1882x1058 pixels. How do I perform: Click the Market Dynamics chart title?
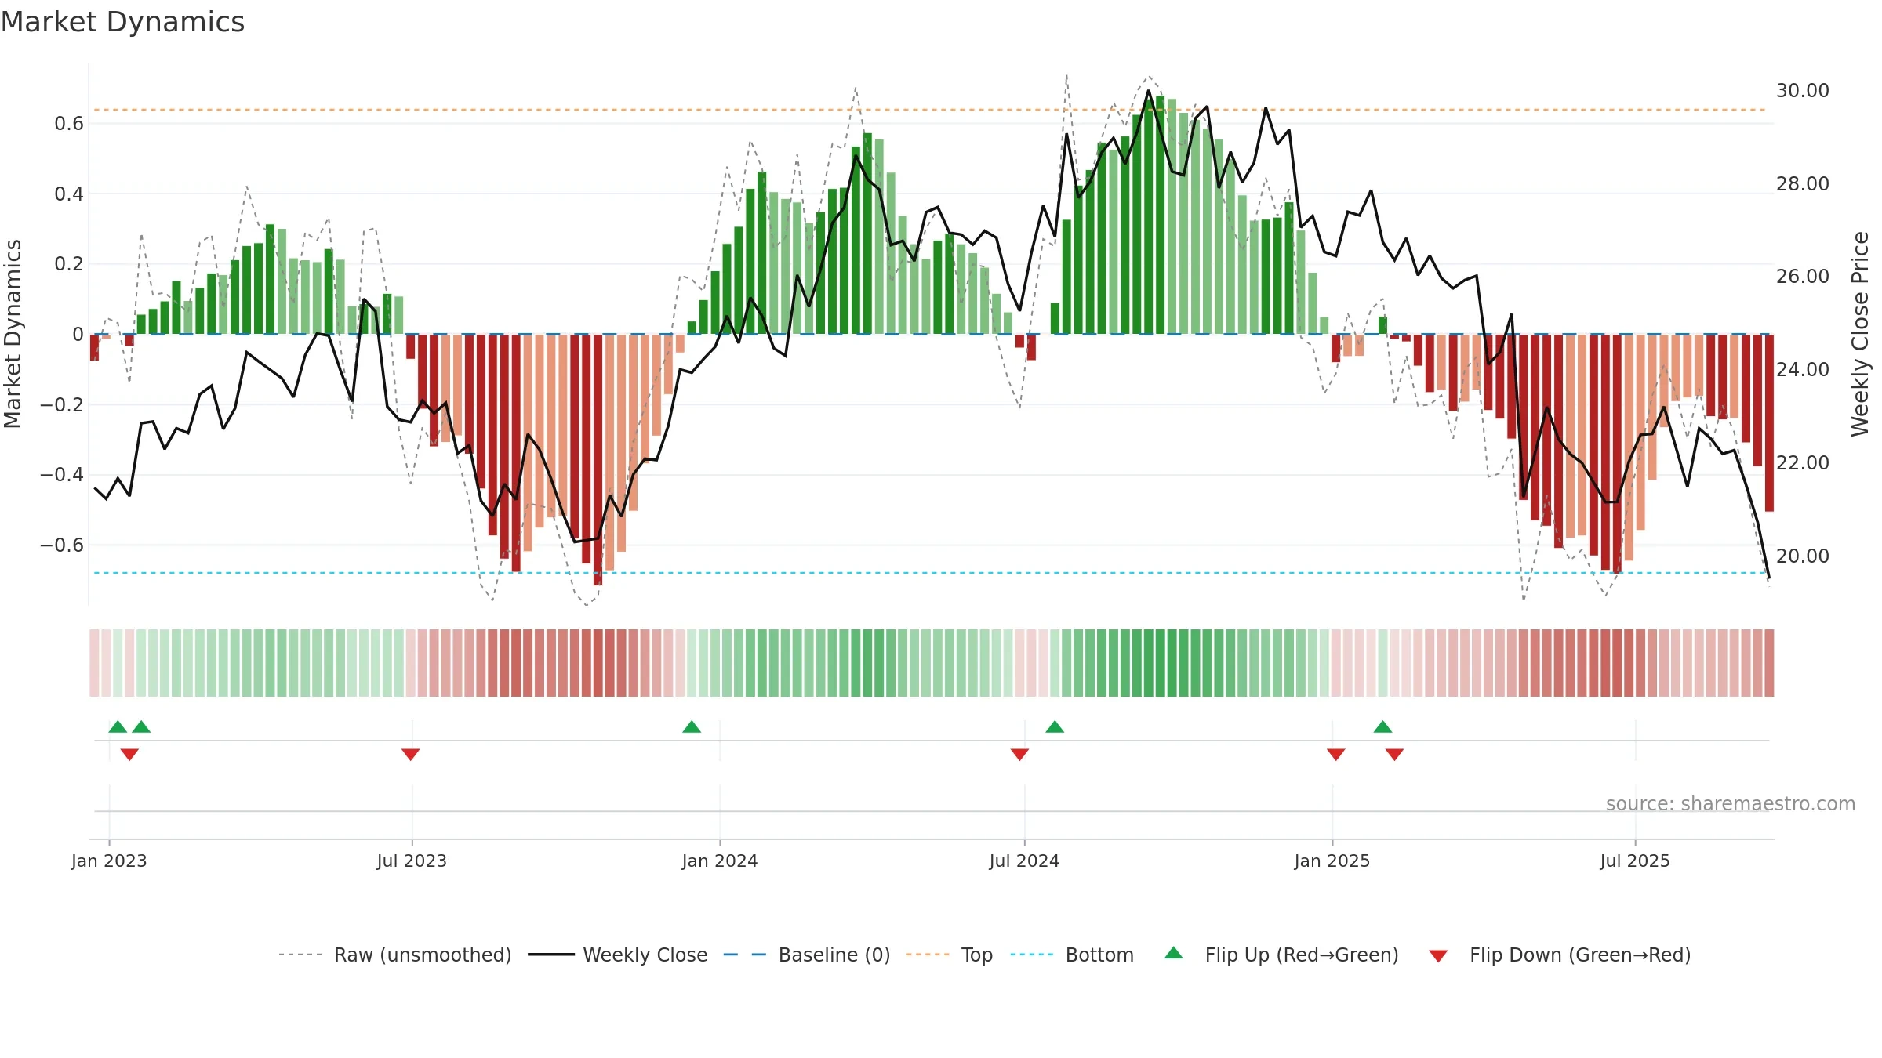pyautogui.click(x=122, y=22)
